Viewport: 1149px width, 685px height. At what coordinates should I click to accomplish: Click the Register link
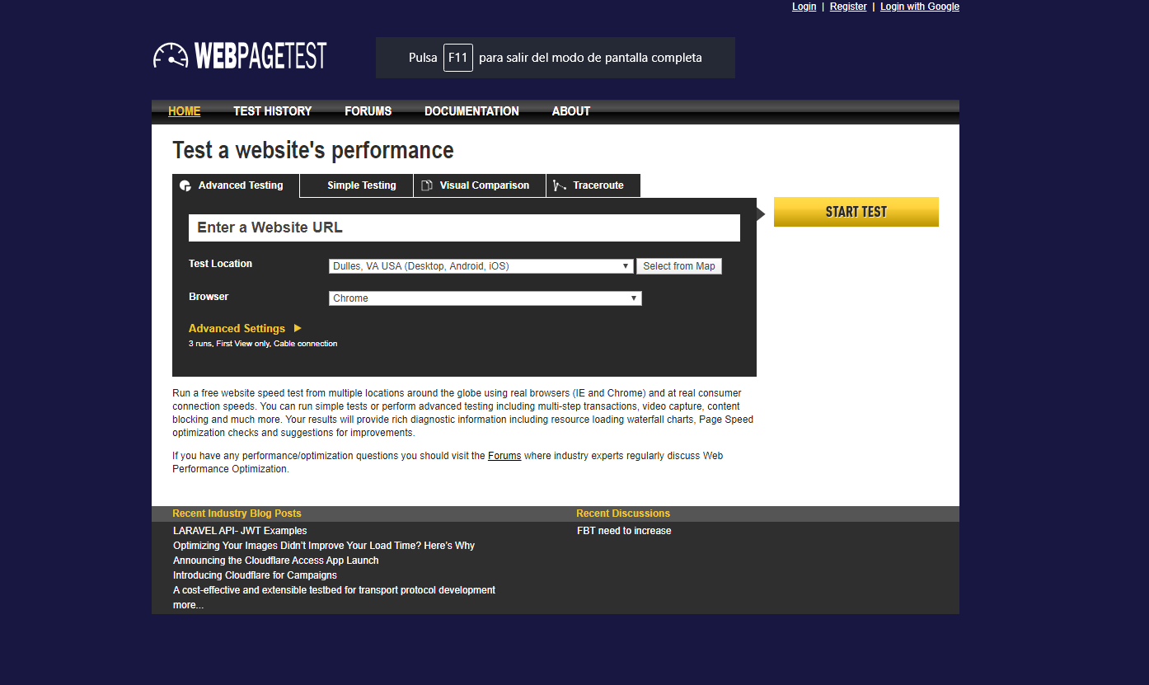coord(848,7)
